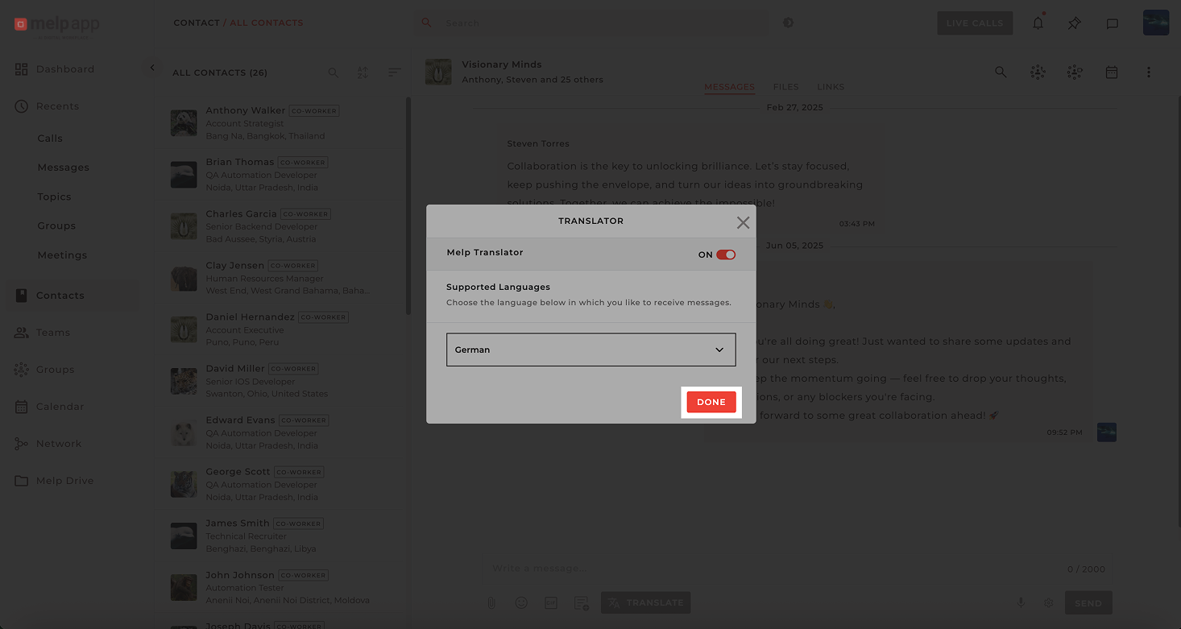Collapse the left sidebar with arrow
The width and height of the screenshot is (1181, 629).
(152, 68)
